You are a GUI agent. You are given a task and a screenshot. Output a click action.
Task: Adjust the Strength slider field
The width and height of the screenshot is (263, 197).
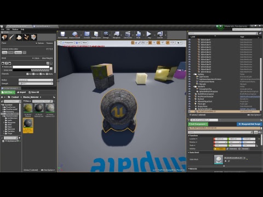(36, 83)
